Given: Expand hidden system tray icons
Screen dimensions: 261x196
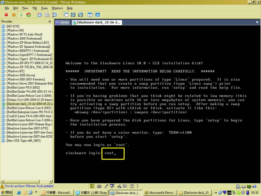Looking at the screenshot, I should 216,193.
